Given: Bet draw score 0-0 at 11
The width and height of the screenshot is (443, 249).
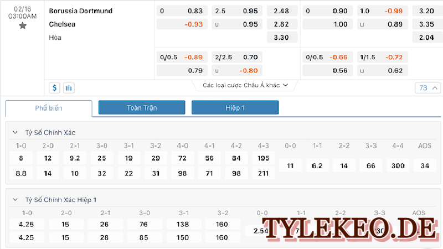Looking at the screenshot, I should pyautogui.click(x=290, y=165).
